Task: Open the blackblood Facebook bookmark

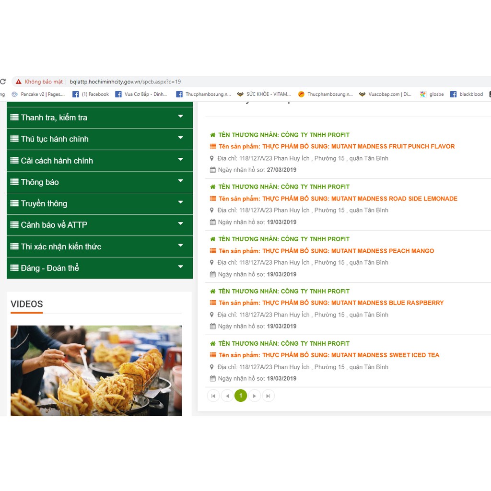Action: (x=467, y=94)
